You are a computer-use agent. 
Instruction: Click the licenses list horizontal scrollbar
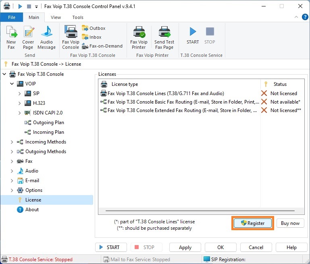[200, 211]
